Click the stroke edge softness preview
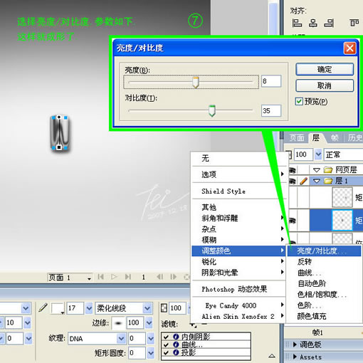Screen dimensions: 363x363 (x=118, y=322)
